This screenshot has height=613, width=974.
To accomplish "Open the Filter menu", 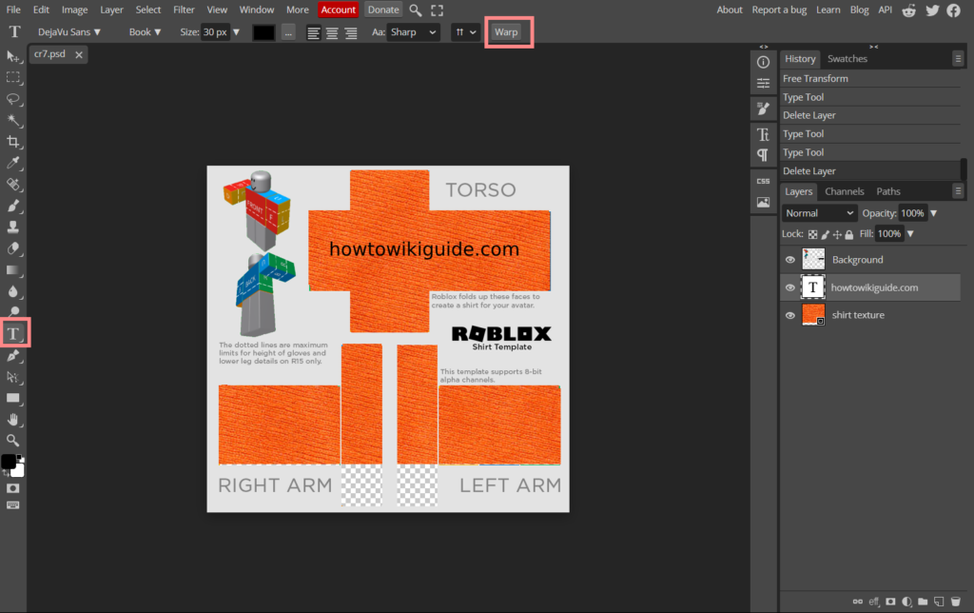I will 184,10.
